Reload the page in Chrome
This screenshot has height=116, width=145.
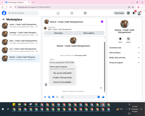tap(11, 7)
